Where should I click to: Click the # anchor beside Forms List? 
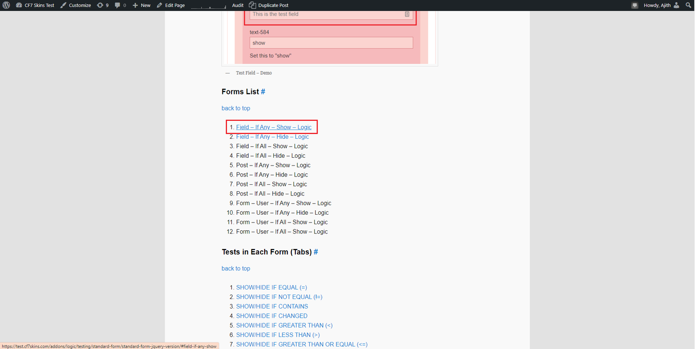(263, 92)
